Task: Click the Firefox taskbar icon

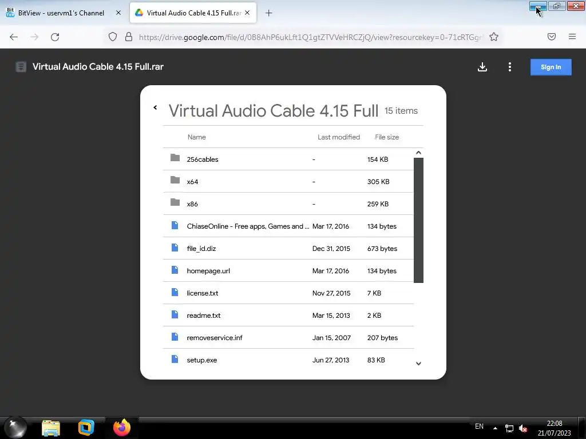Action: tap(121, 428)
